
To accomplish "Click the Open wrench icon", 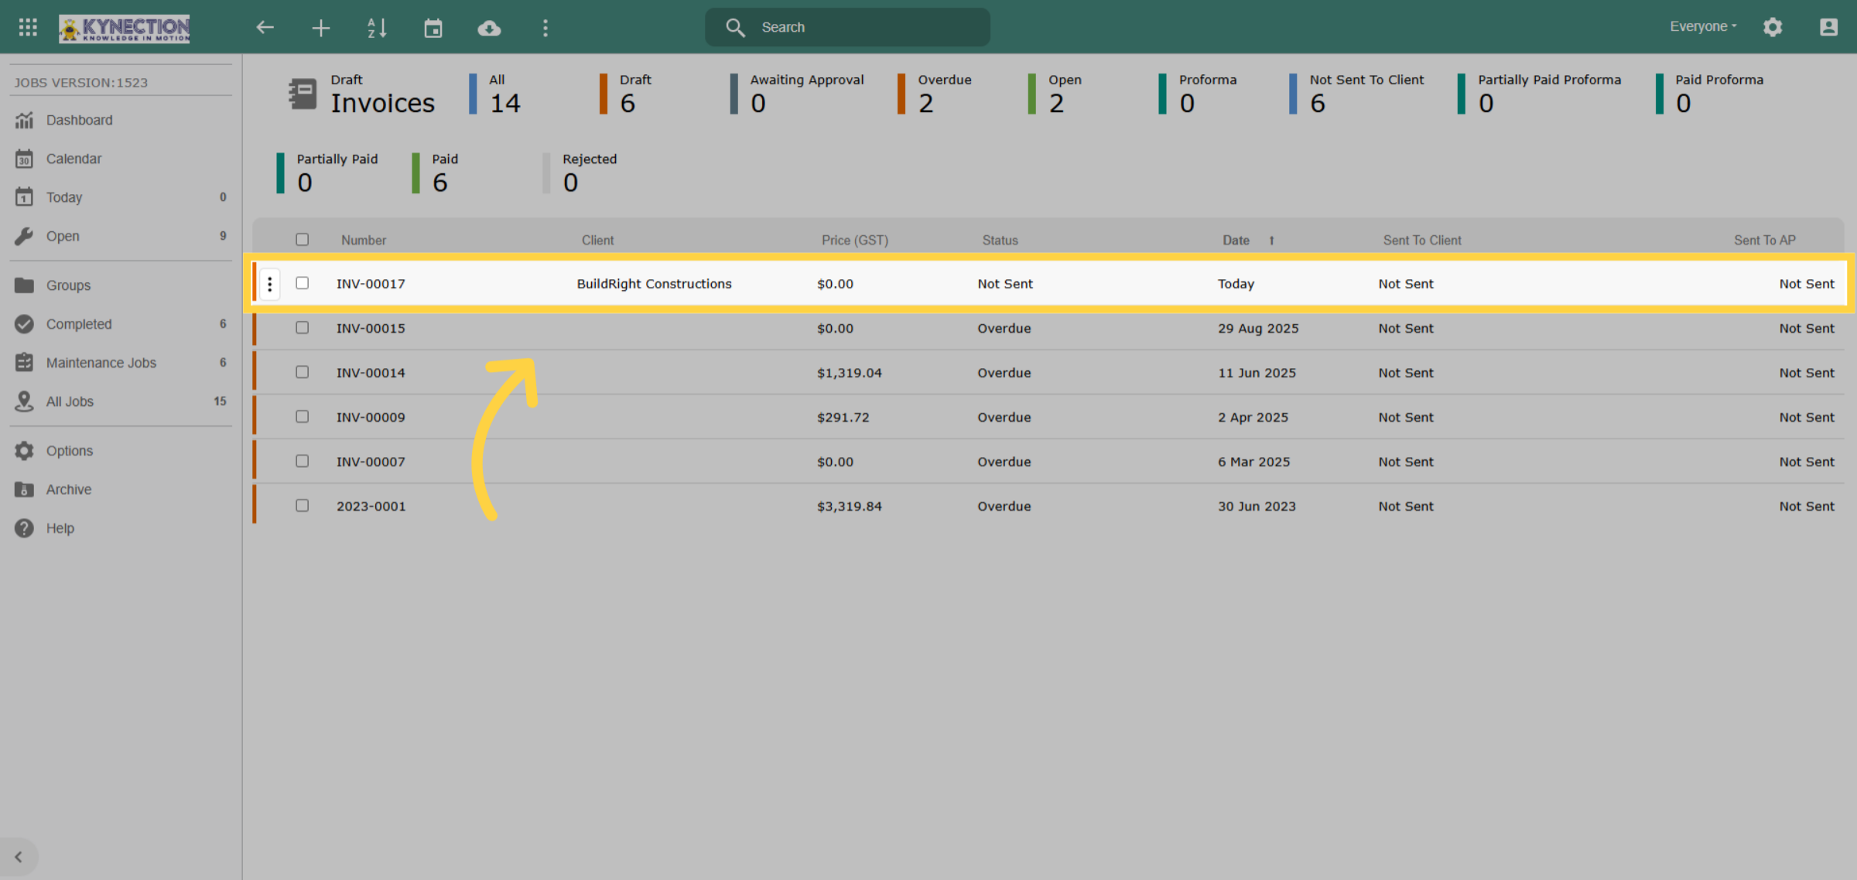I will pyautogui.click(x=24, y=236).
